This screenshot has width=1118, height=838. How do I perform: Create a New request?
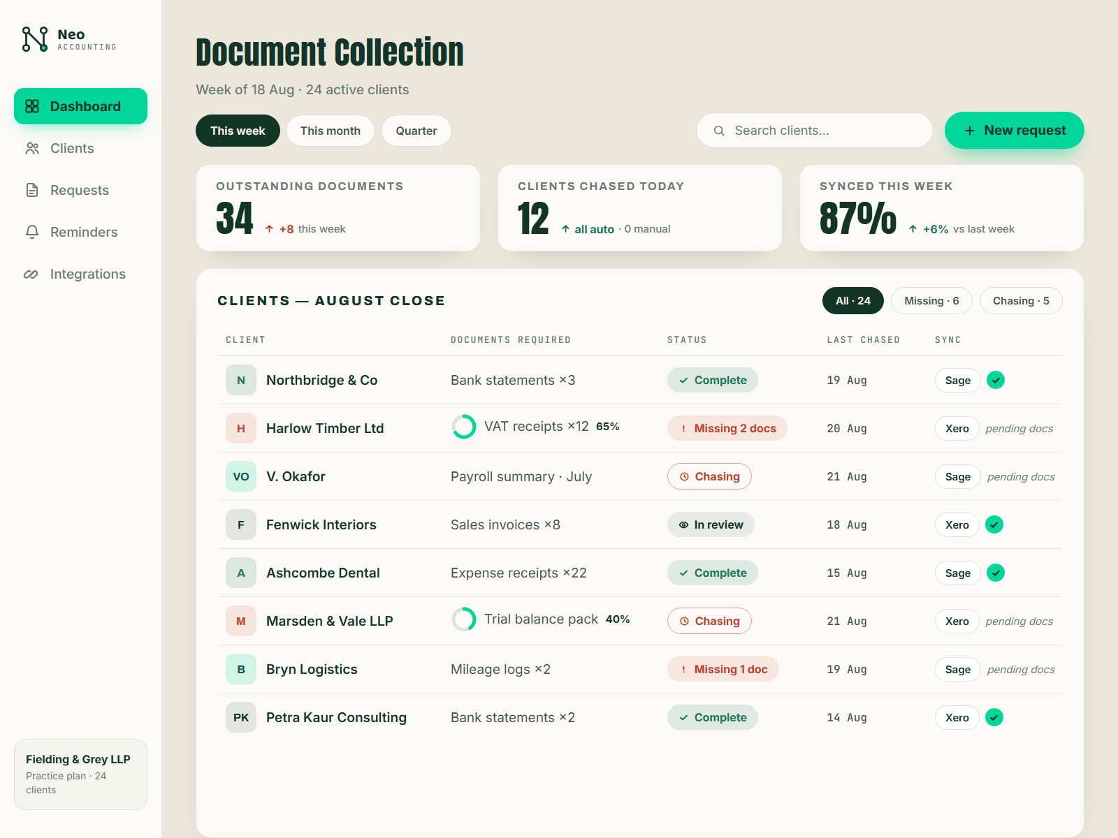pos(1015,131)
